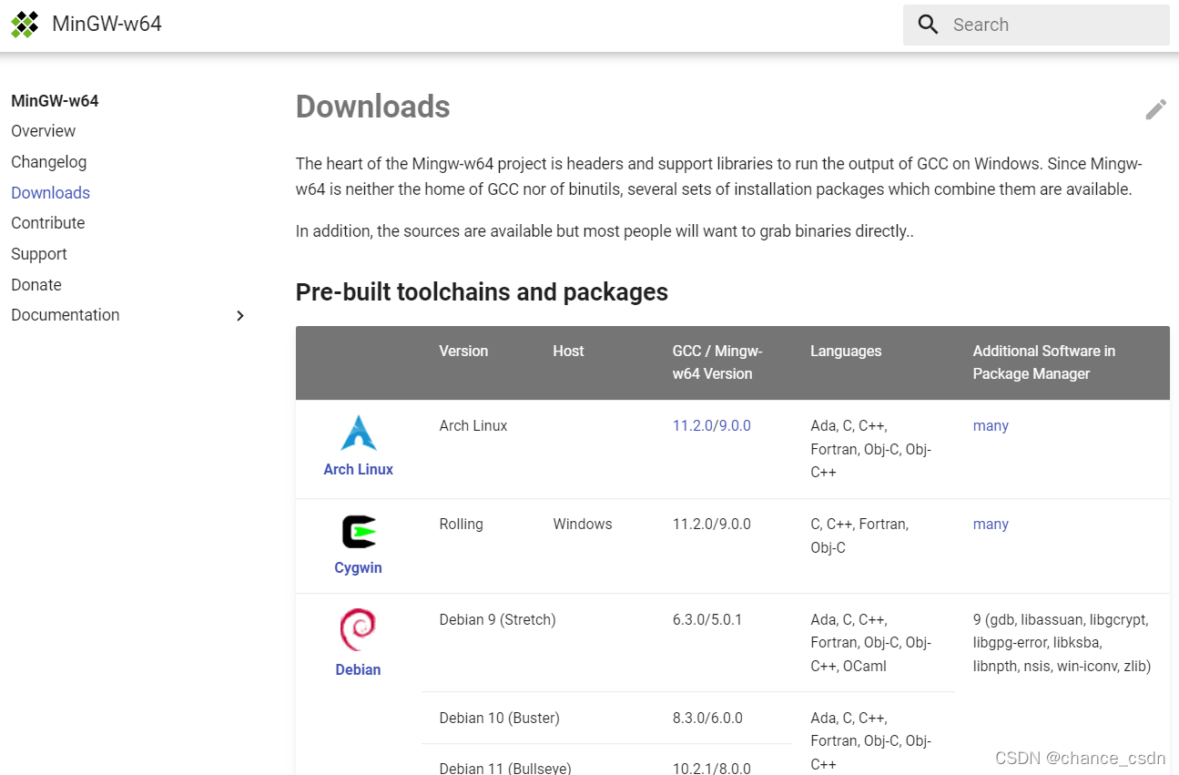Screen dimensions: 1179x775
Task: Expand the Documentation chevron arrow
Action: point(240,315)
